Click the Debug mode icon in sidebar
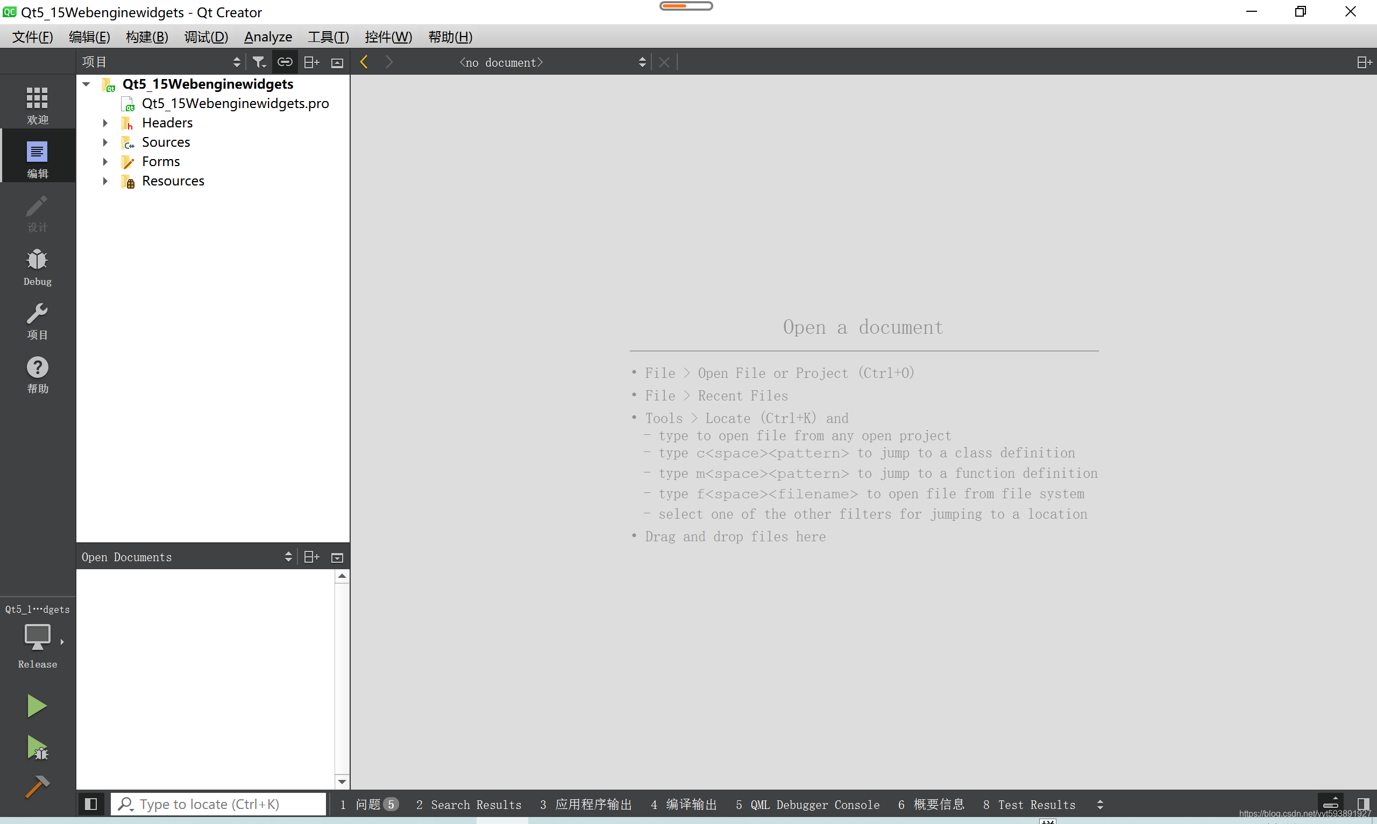 37,266
